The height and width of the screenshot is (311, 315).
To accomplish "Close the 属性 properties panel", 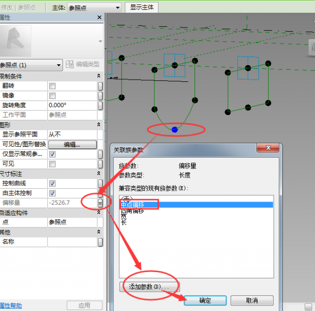I will pos(99,18).
